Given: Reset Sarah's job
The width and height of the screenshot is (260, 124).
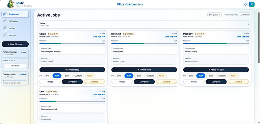Looking at the screenshot, I should [50, 82].
